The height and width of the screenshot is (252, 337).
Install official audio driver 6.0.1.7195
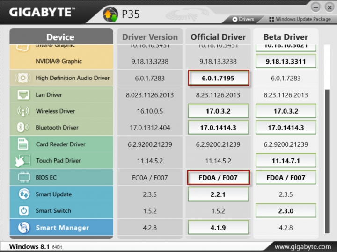219,78
